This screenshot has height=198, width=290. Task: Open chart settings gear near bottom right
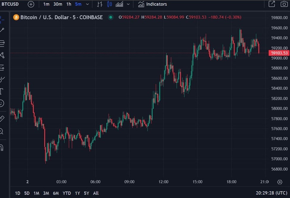(280, 182)
